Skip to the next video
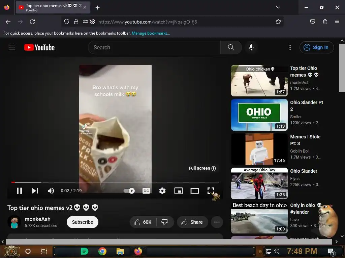The height and width of the screenshot is (258, 345). (35, 191)
